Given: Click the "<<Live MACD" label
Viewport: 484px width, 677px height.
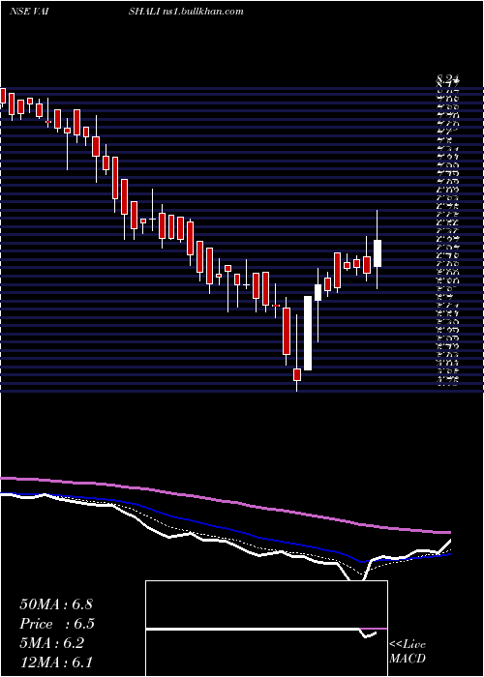Looking at the screenshot, I should [x=408, y=652].
